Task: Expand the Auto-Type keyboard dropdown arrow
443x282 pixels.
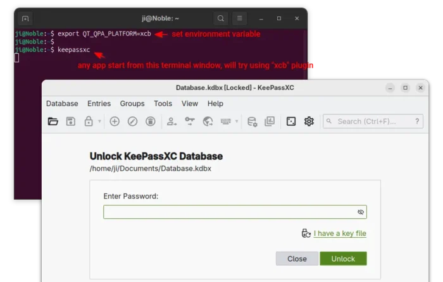Action: click(x=237, y=121)
